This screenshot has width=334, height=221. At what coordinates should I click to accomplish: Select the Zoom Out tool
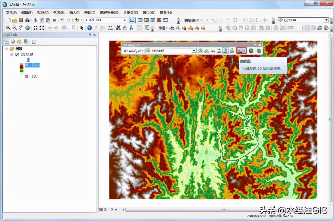14,28
